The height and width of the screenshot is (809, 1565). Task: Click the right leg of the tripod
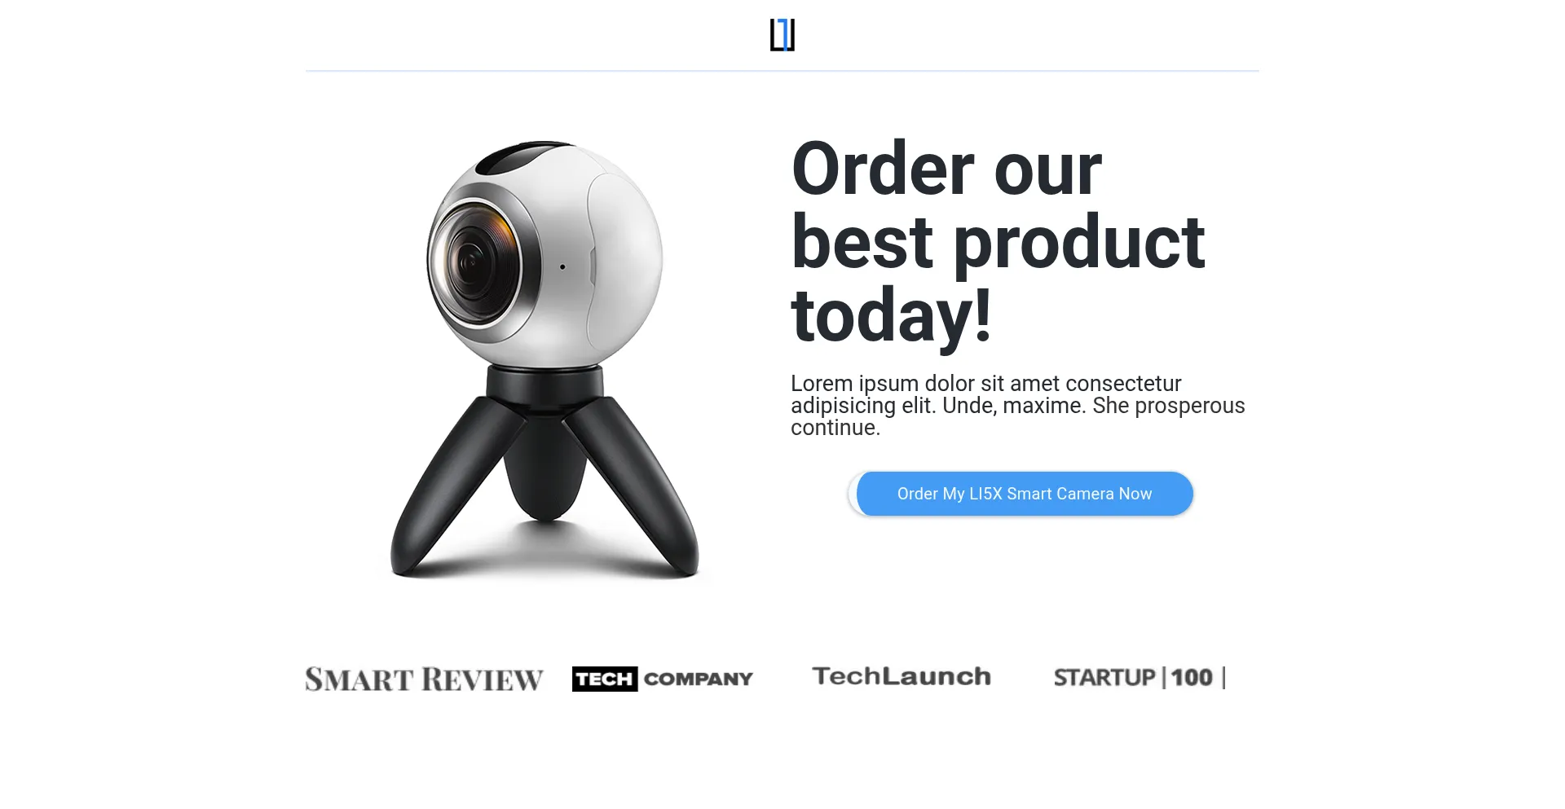(636, 489)
